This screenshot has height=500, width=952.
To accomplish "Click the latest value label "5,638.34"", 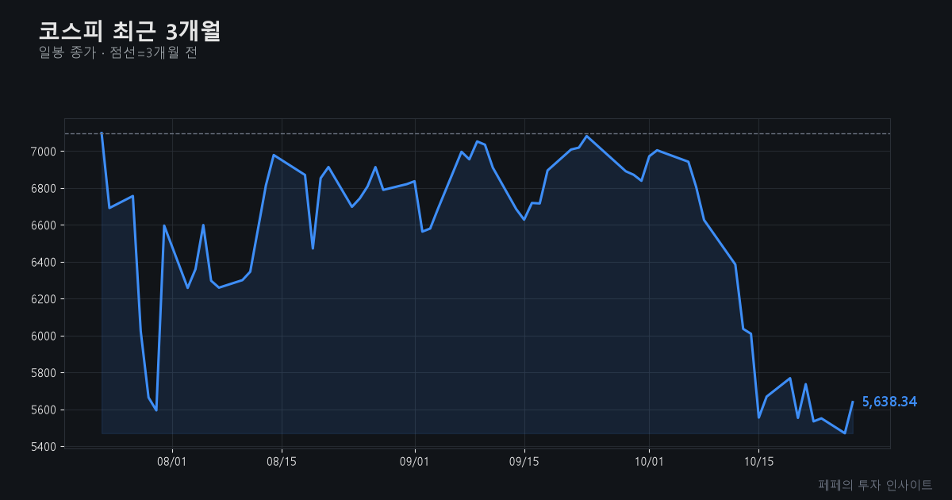I will [x=889, y=402].
